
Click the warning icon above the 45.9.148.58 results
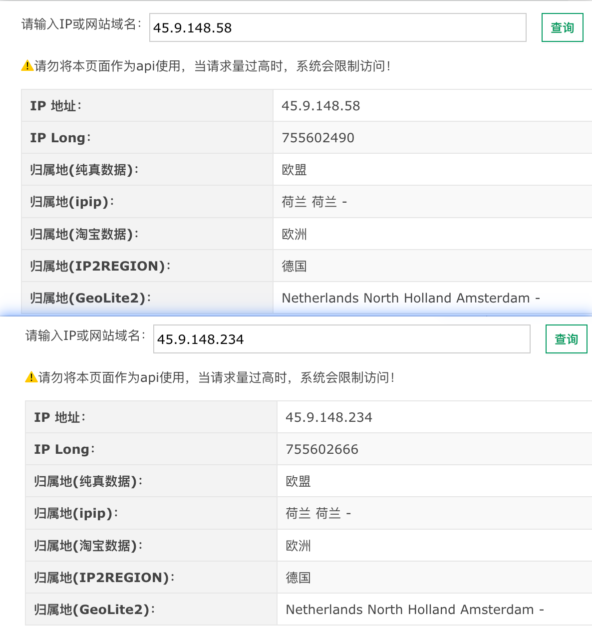(27, 66)
